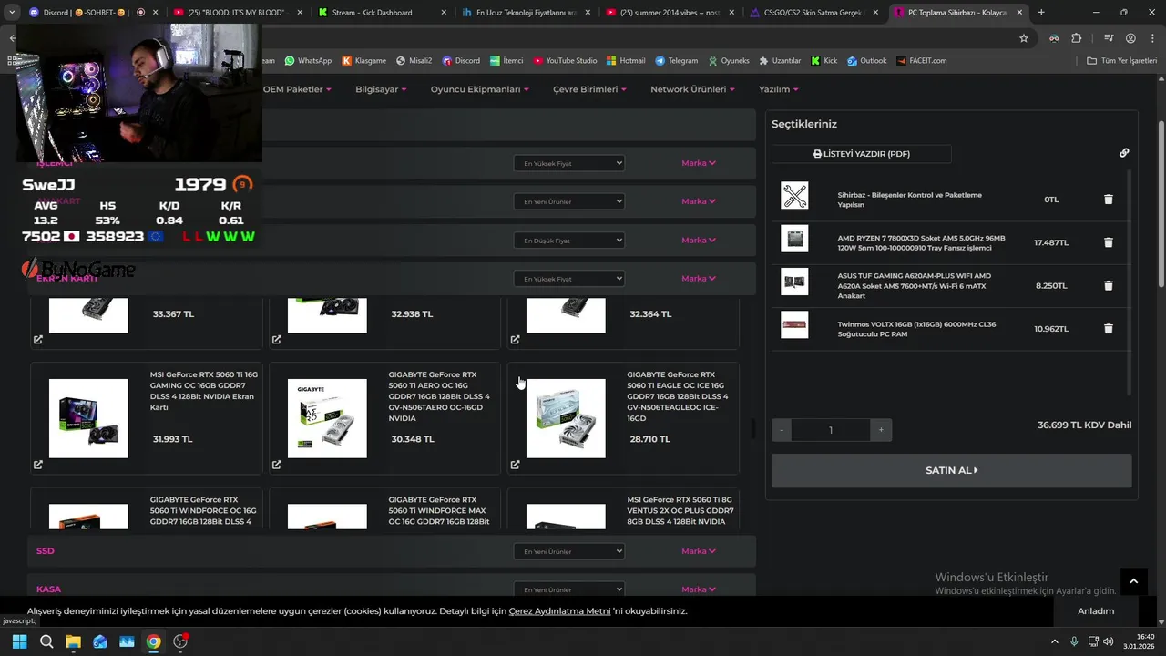Open the Çevre Birimleri menu
Screen dimensions: 1166x656
pyautogui.click(x=588, y=89)
